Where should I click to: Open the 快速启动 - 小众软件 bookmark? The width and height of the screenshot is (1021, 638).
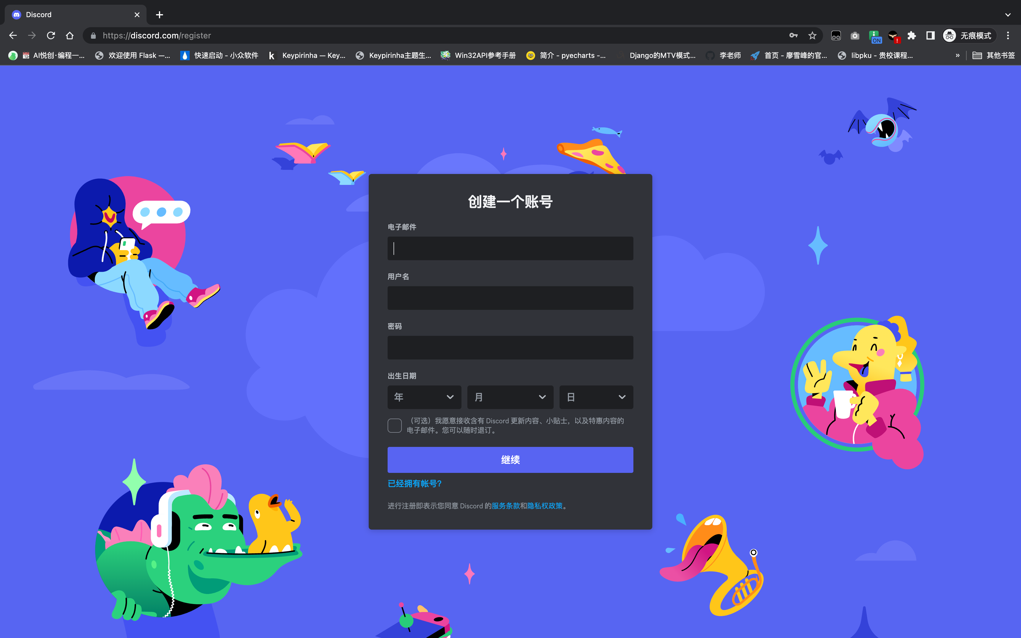[x=220, y=55]
